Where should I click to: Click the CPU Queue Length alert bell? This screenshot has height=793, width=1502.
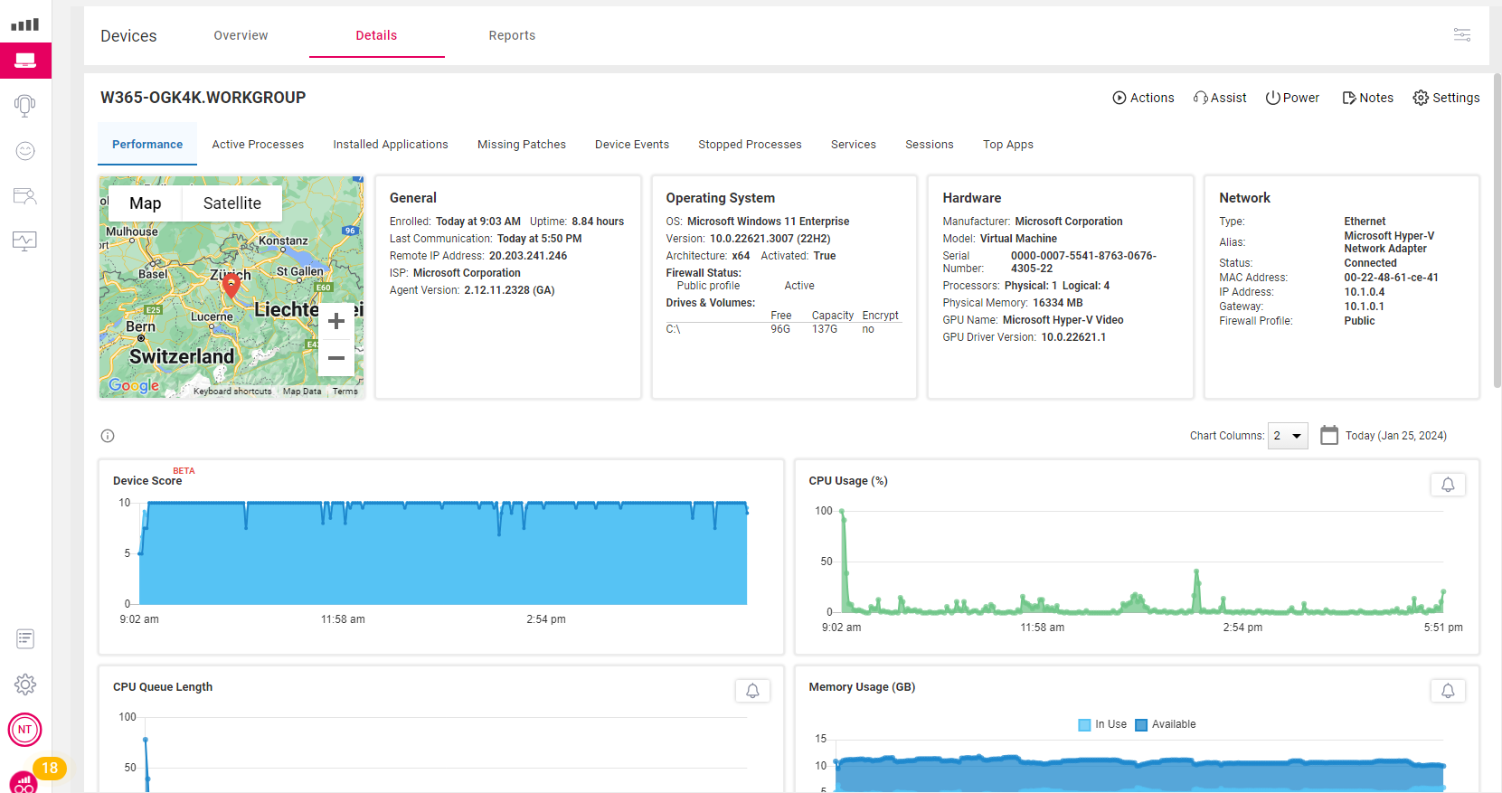click(752, 691)
